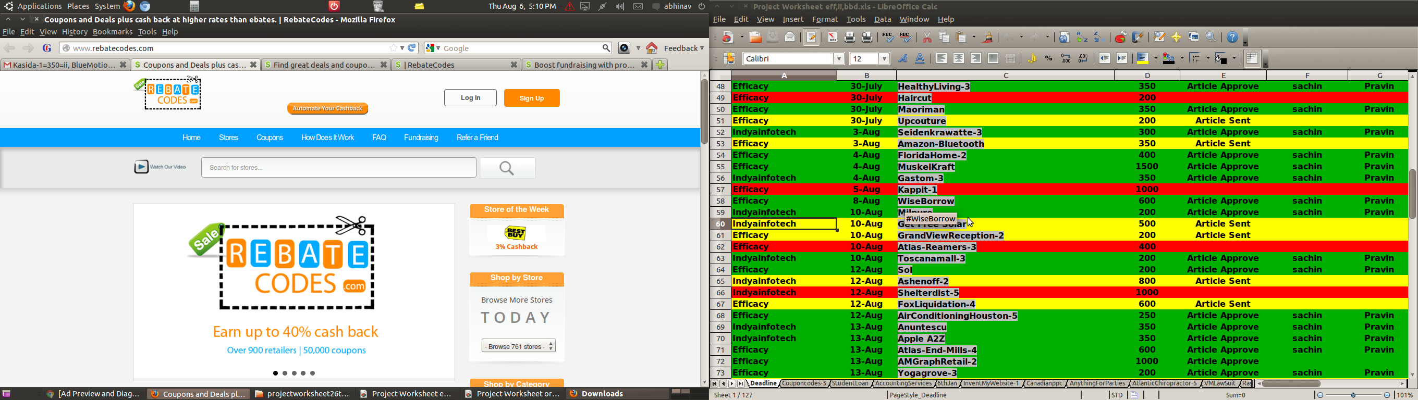Click Sign Up button on RebateCodes
This screenshot has height=400, width=1418.
532,98
